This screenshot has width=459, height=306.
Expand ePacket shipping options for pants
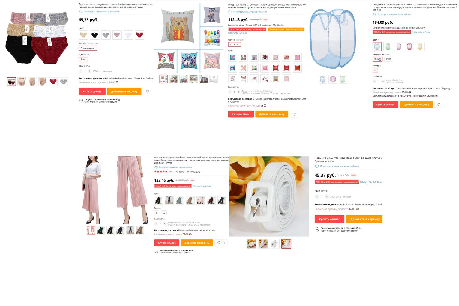coord(215,231)
